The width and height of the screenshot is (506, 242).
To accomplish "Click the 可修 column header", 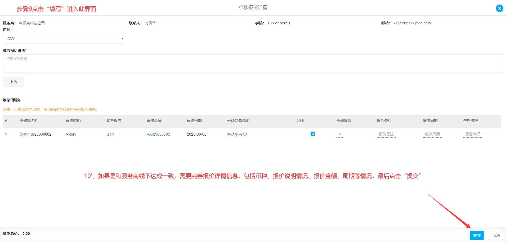I will [300, 121].
